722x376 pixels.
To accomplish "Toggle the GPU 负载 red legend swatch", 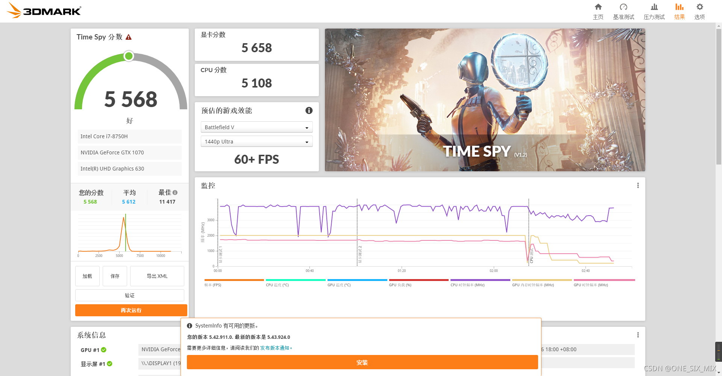I will tap(419, 280).
